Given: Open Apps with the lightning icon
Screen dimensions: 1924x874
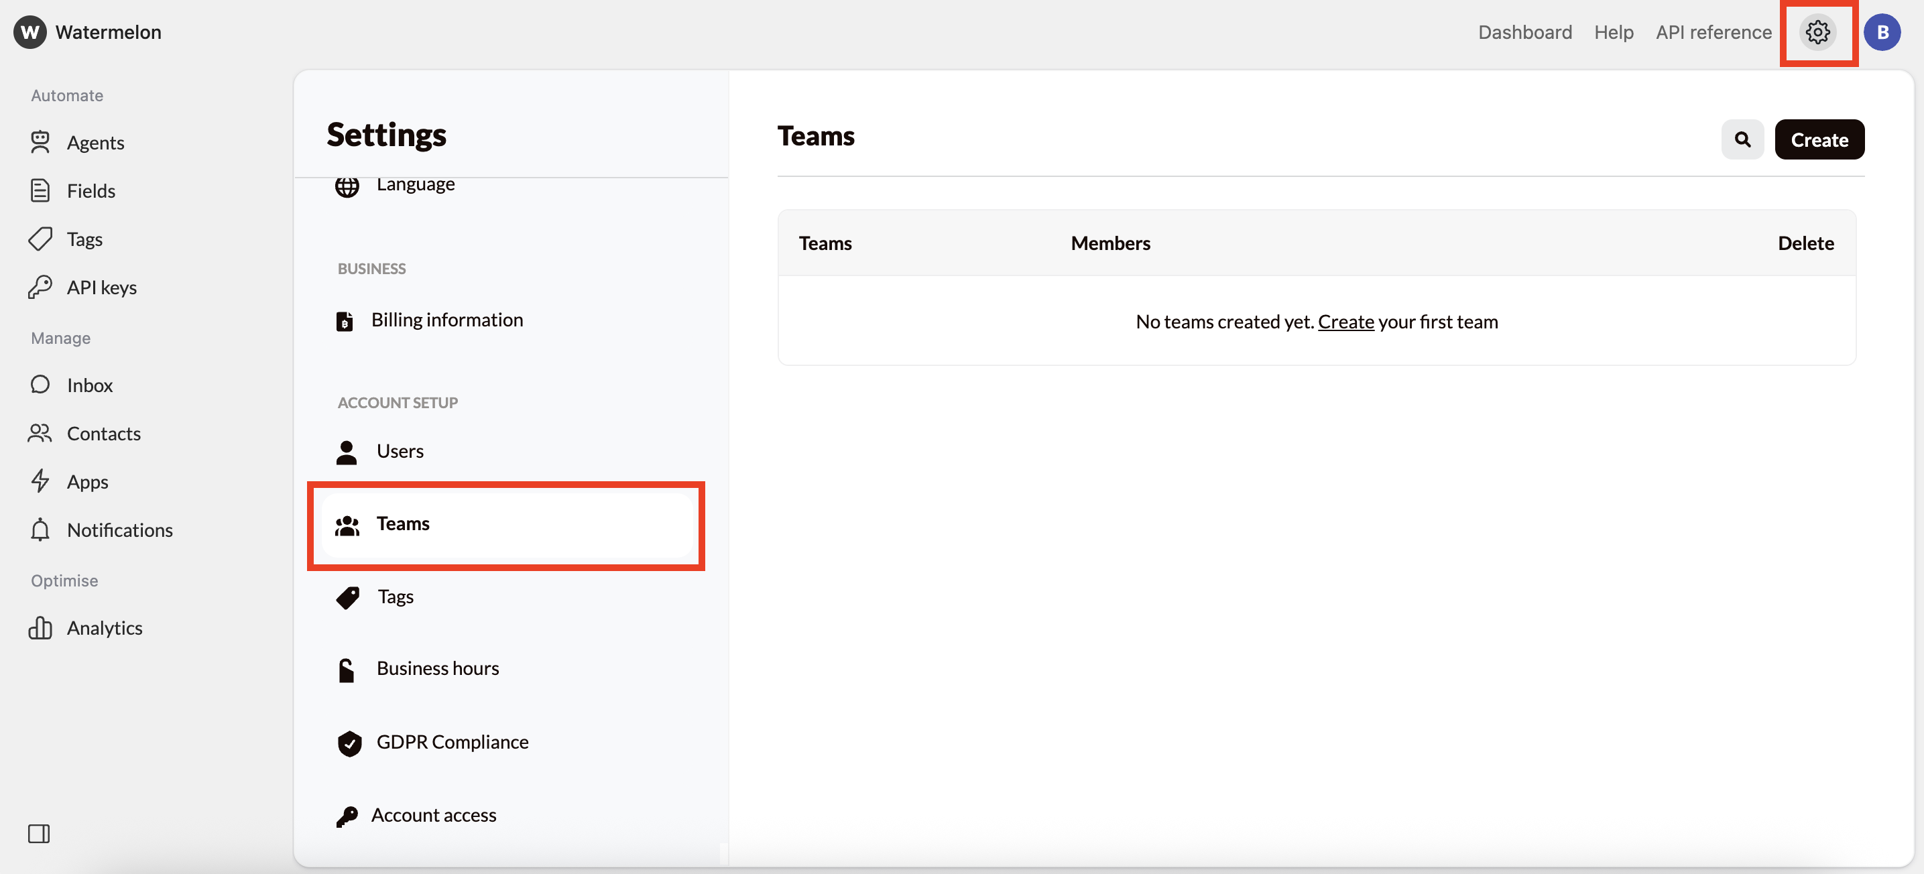Looking at the screenshot, I should (87, 481).
